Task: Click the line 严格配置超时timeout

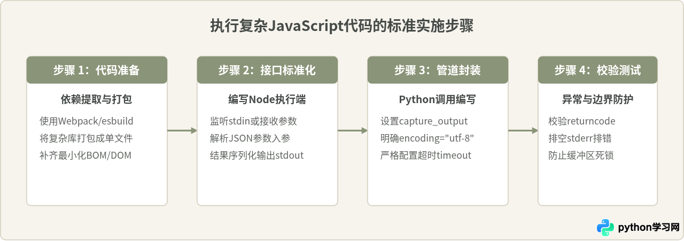Action: tap(426, 156)
